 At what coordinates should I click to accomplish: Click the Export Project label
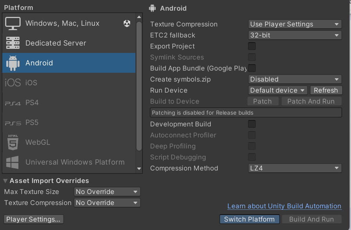(172, 46)
